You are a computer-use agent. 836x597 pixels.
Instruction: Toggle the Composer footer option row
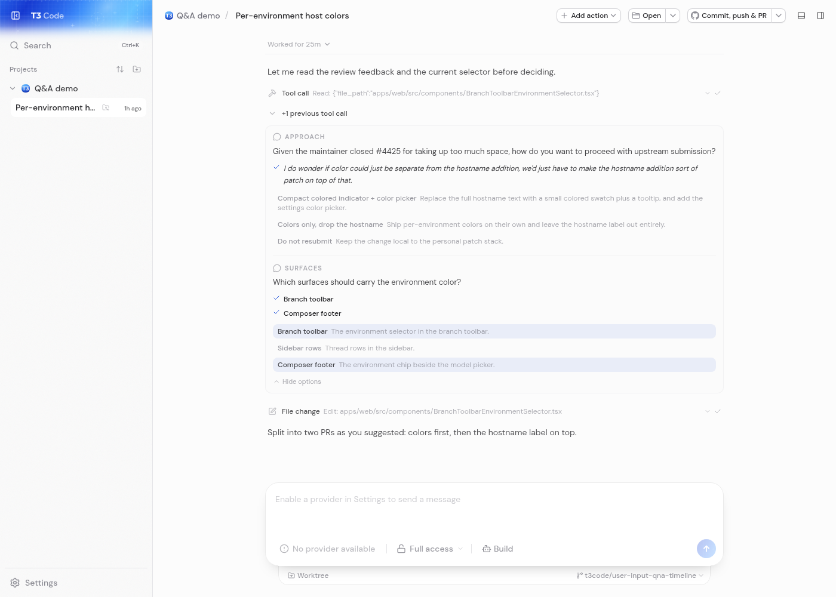(x=494, y=365)
